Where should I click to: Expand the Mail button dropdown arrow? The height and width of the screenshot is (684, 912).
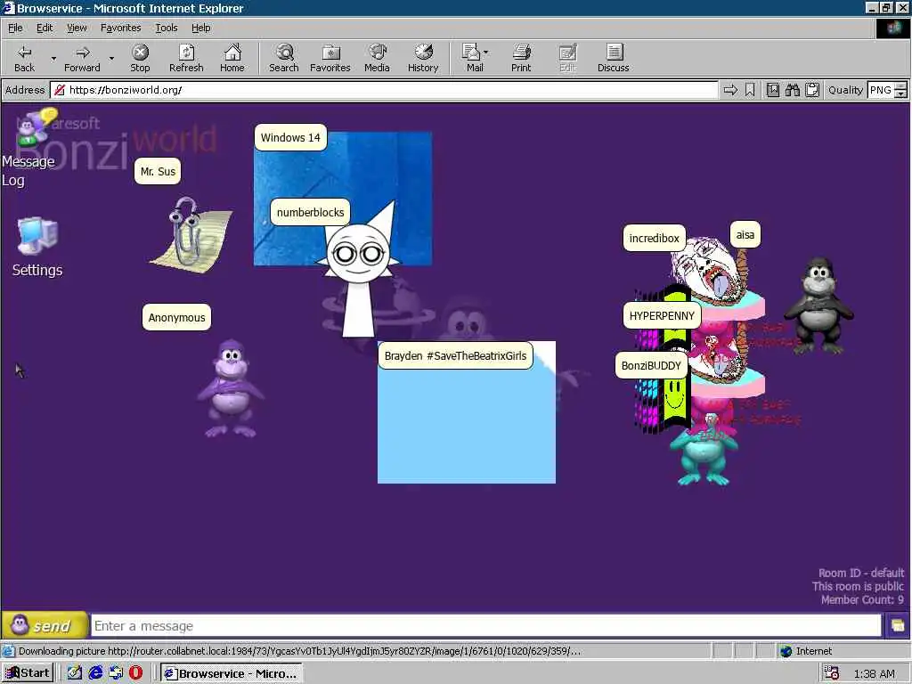pos(485,53)
